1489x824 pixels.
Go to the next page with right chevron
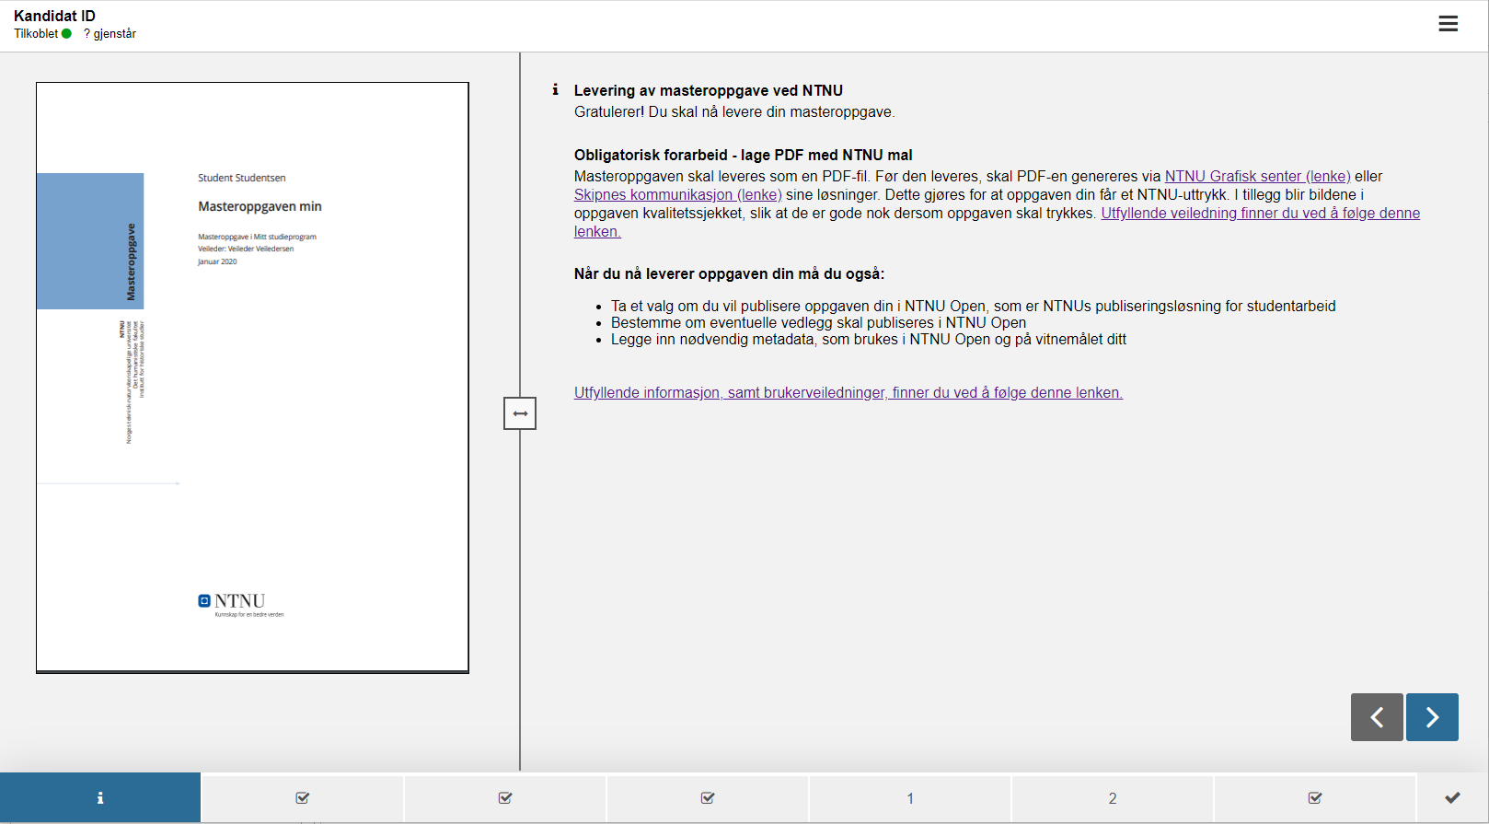click(1432, 717)
